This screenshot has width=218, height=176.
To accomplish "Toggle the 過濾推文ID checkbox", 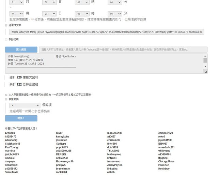I will [6, 25].
